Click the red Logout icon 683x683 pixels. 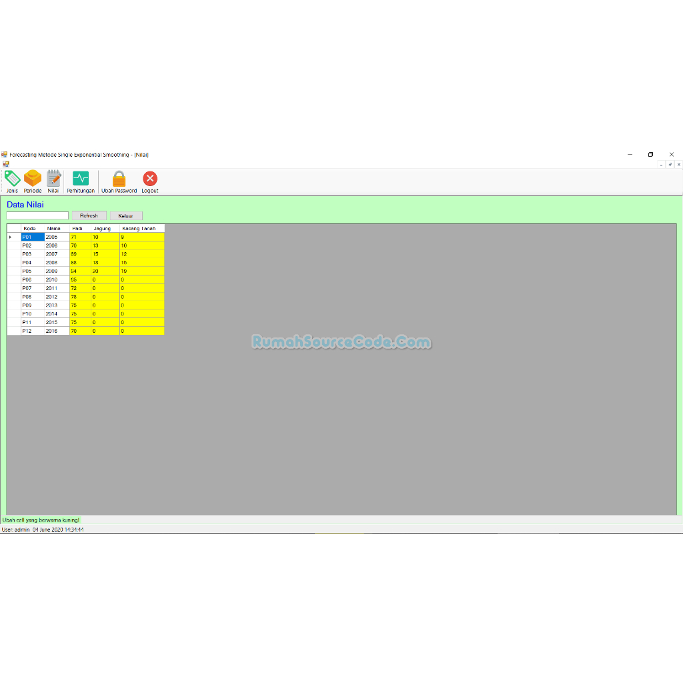pyautogui.click(x=150, y=181)
